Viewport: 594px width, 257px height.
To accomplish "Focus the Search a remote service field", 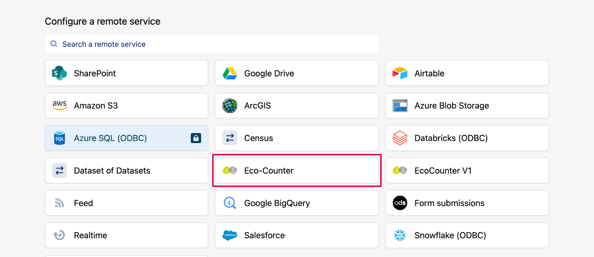I will pos(212,44).
